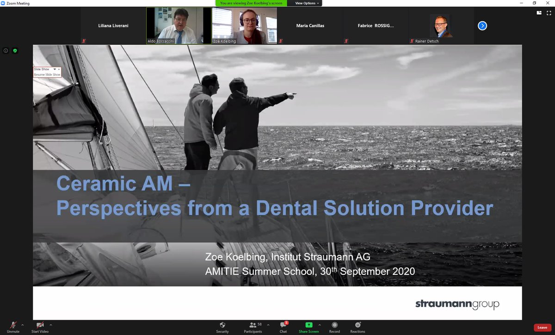555x335 pixels.
Task: Click Resume Slide Show link
Action: 47,74
